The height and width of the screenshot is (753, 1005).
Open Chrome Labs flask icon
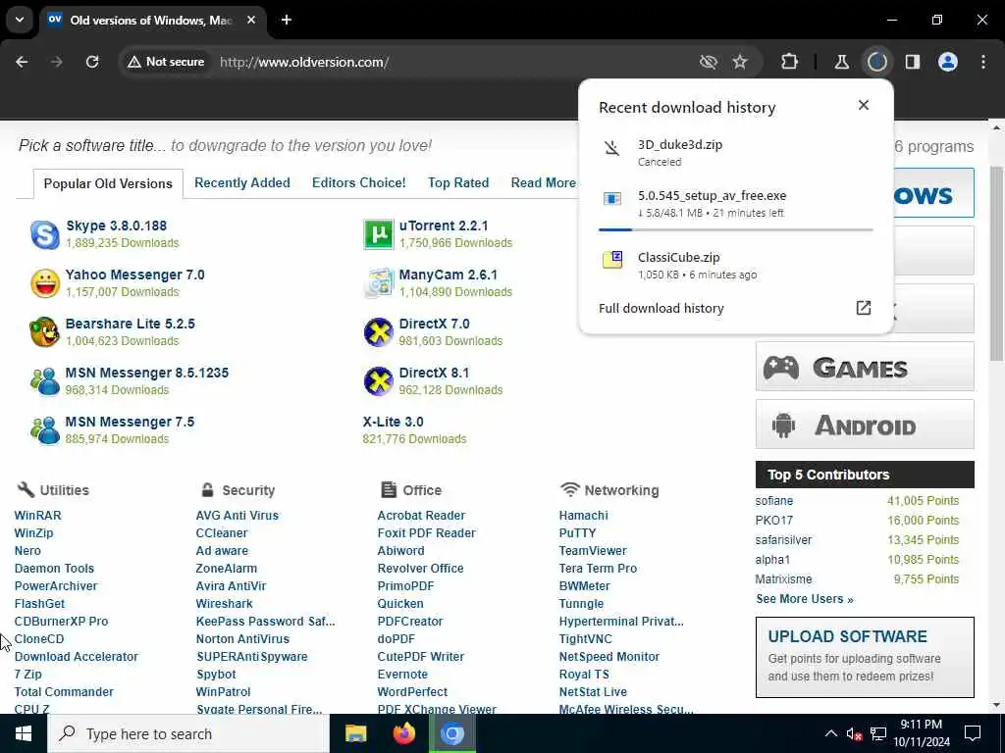click(x=841, y=62)
